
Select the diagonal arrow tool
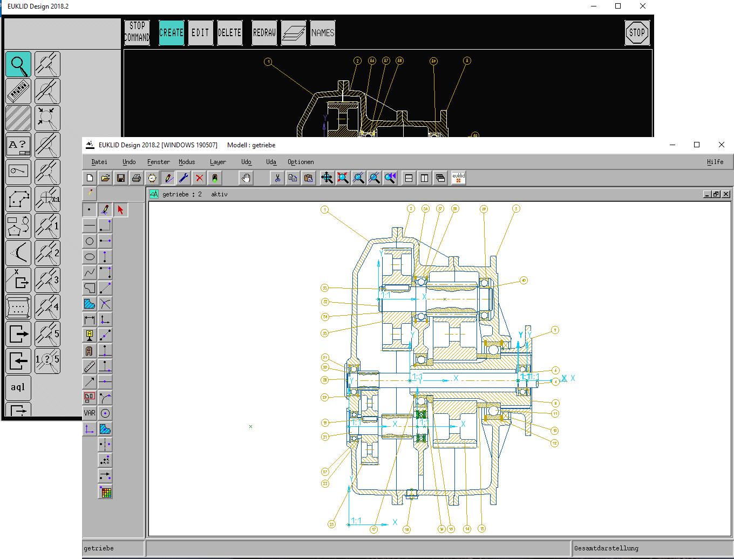click(x=90, y=382)
